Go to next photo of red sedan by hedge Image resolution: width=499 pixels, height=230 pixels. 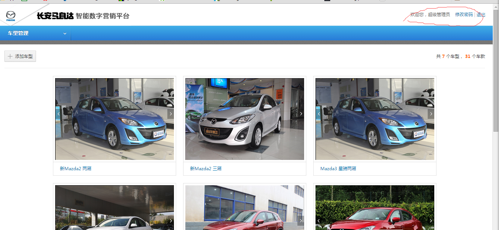(x=431, y=221)
